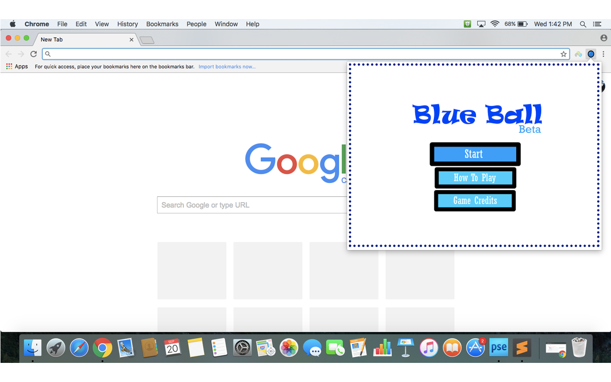Viewport: 611px width, 382px height.
Task: Bookmark this page with the star icon
Action: [564, 54]
